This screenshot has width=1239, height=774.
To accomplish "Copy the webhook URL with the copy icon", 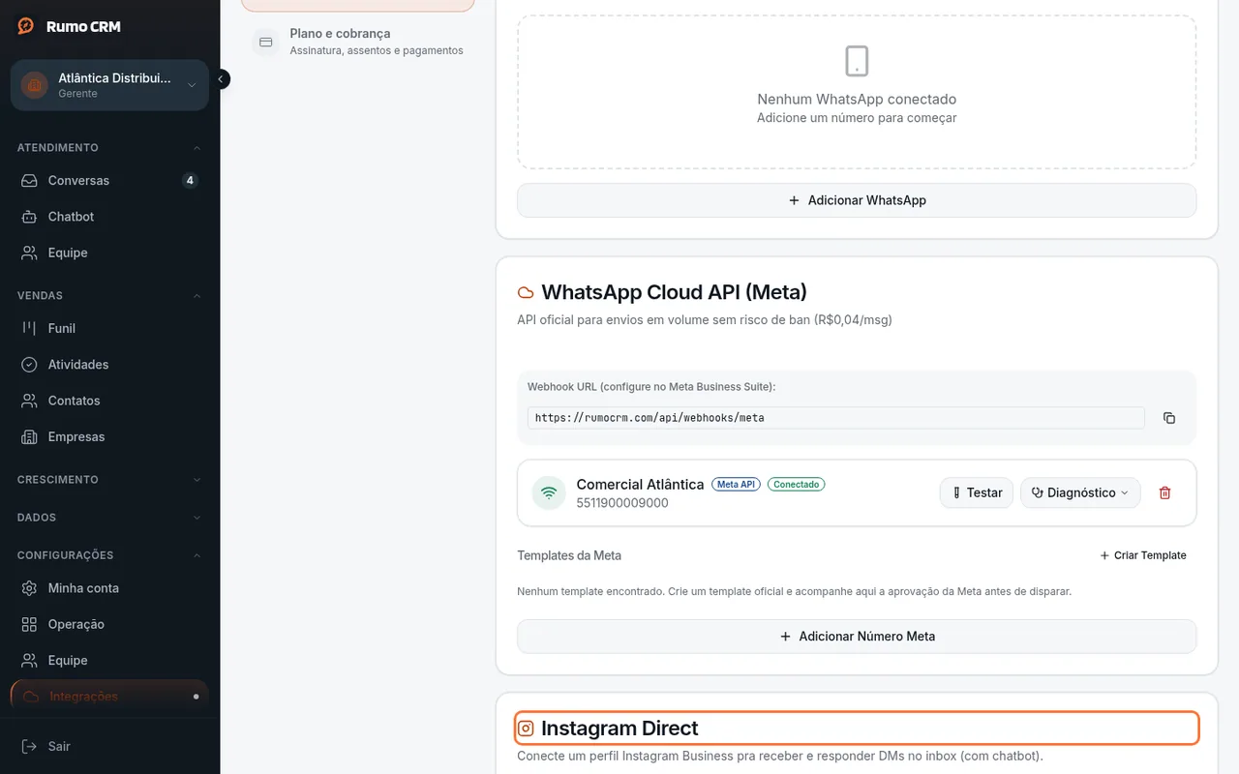I will (1169, 418).
